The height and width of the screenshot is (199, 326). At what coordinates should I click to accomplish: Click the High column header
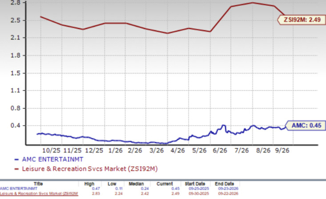pyautogui.click(x=90, y=184)
